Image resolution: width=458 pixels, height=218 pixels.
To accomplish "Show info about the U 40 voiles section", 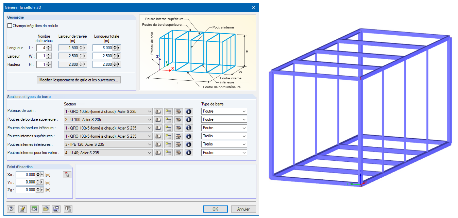I will 189,153.
